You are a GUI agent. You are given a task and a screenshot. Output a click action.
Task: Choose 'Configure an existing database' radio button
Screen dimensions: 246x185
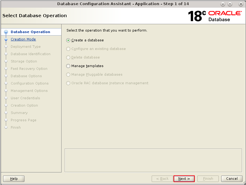click(x=96, y=49)
